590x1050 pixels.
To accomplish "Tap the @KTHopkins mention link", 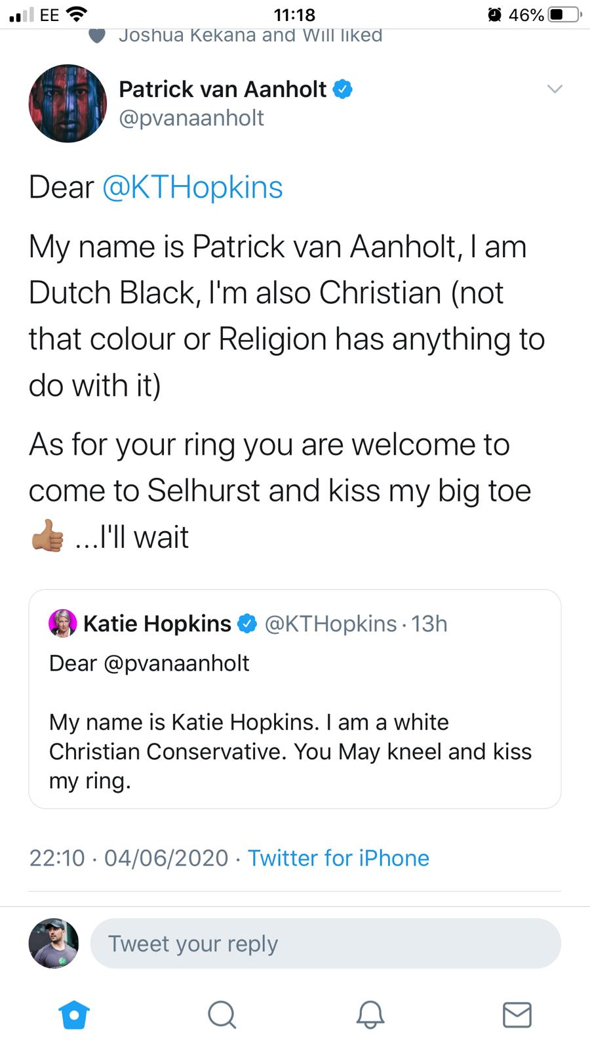I will point(193,188).
